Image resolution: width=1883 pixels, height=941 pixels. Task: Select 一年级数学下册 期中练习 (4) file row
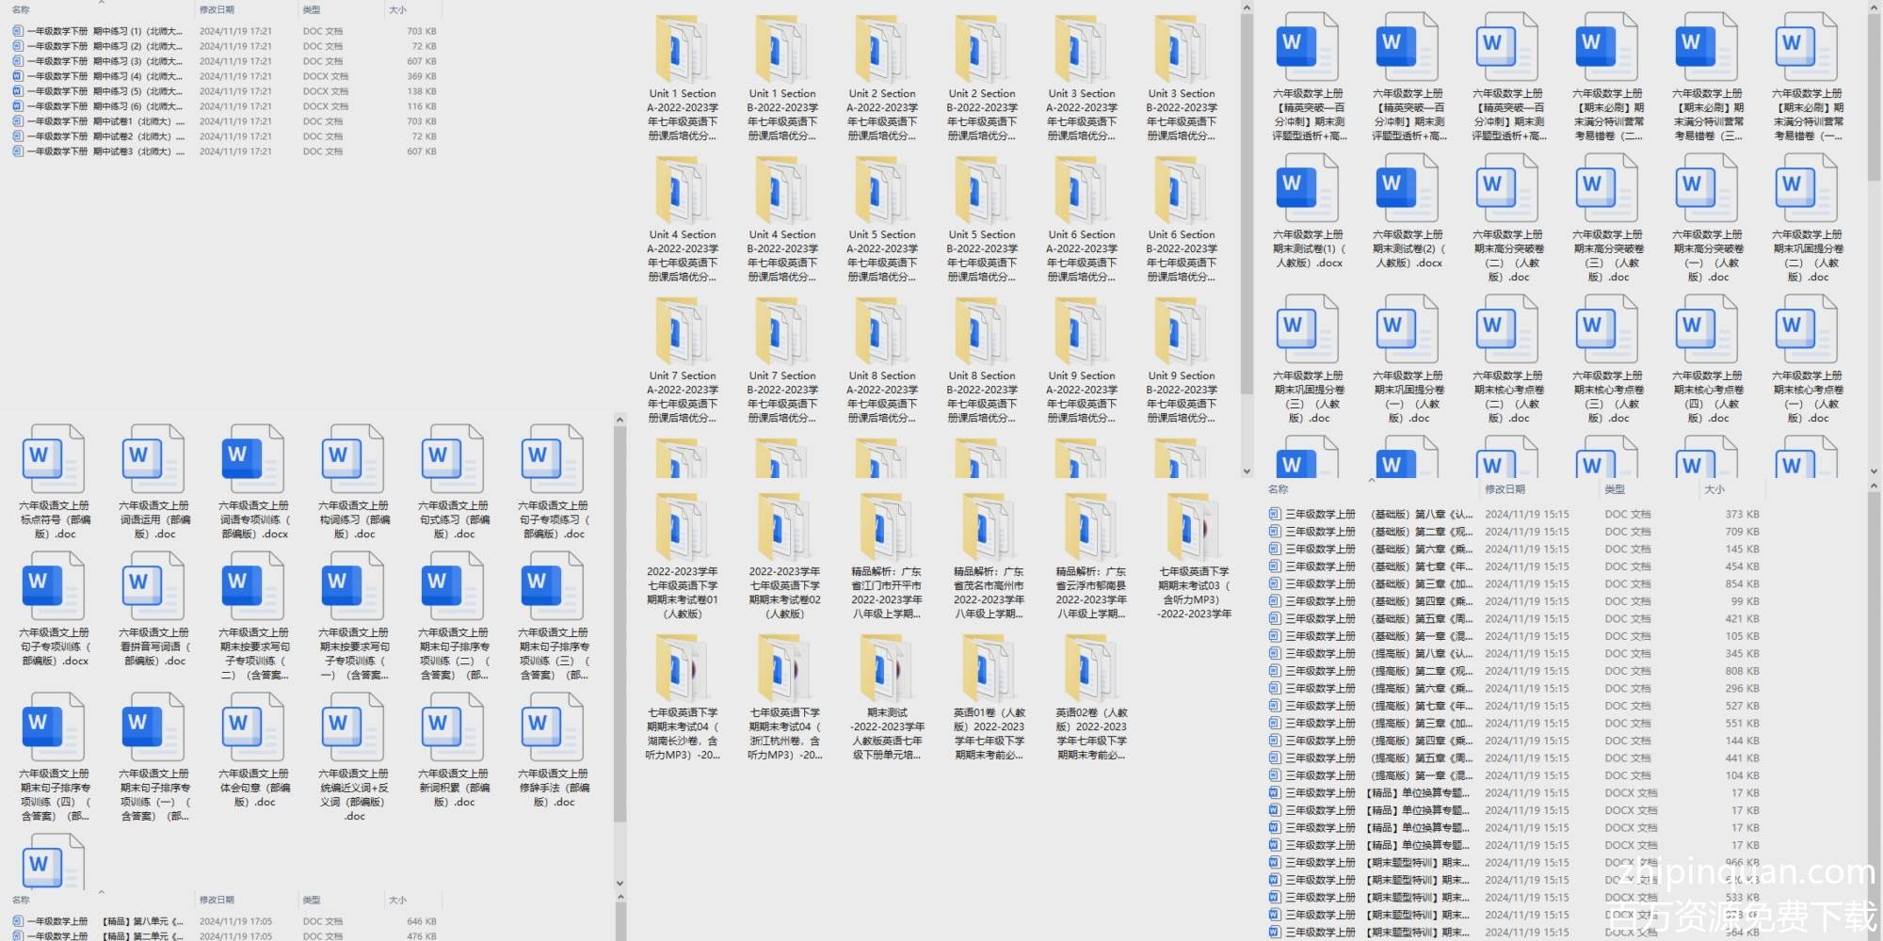pos(104,76)
